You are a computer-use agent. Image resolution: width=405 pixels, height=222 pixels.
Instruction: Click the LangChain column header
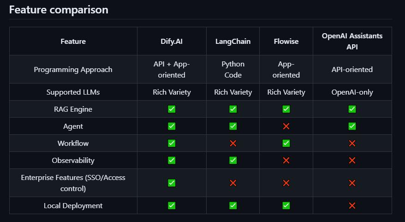[233, 42]
